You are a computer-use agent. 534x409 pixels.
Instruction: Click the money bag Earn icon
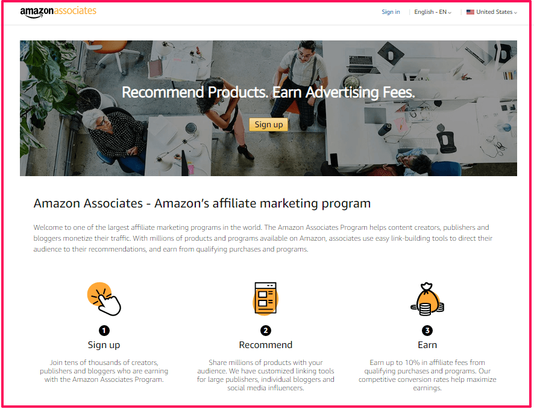pos(427,299)
